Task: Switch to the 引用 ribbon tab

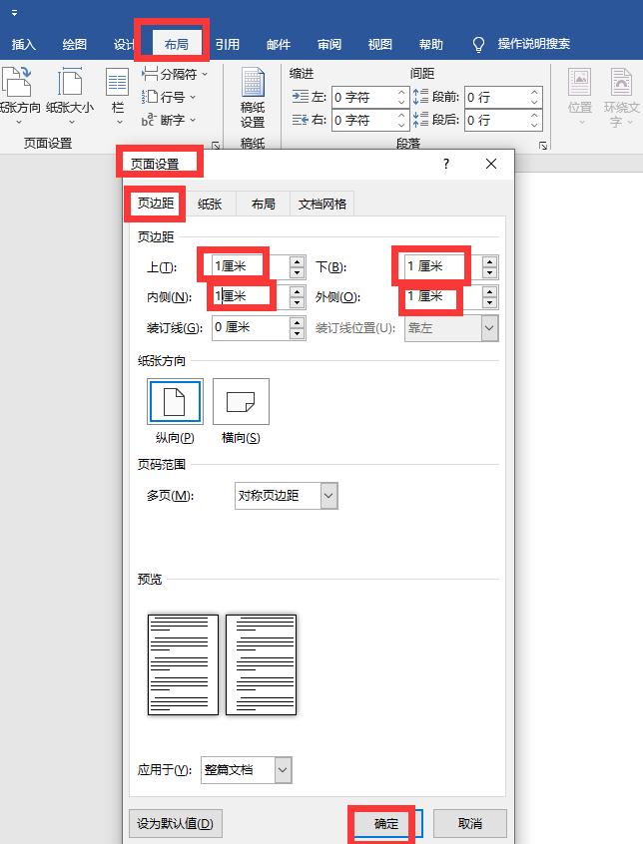Action: click(228, 44)
